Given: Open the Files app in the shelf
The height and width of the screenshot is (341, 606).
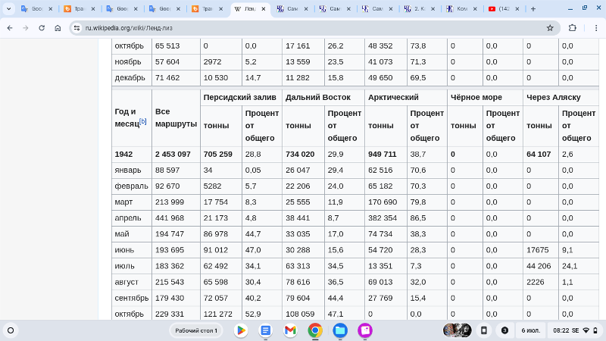Looking at the screenshot, I should tap(340, 330).
